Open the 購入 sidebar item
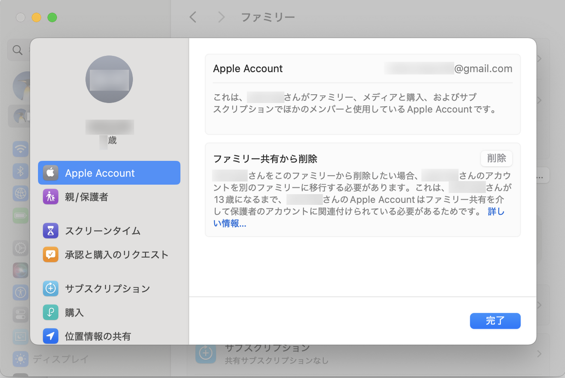The height and width of the screenshot is (378, 565). 109,312
